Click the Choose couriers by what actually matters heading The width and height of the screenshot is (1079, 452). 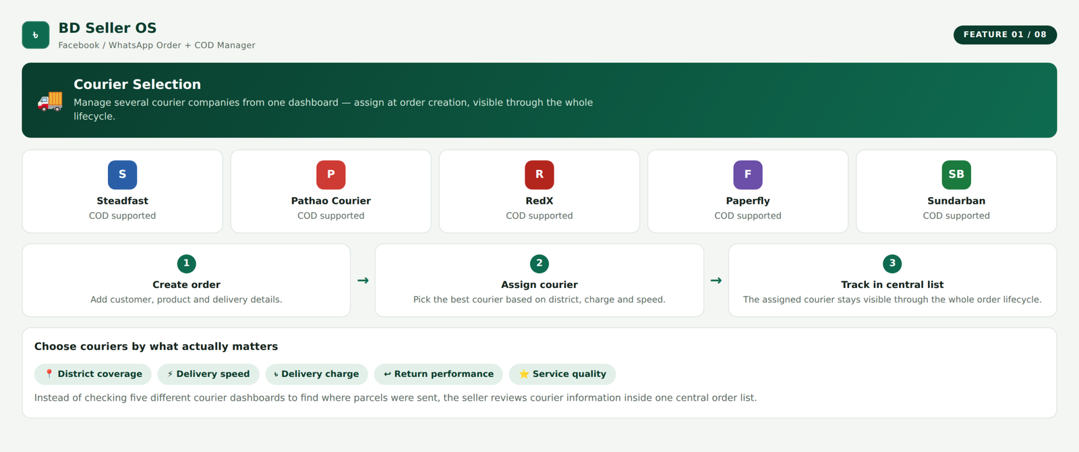pos(156,346)
